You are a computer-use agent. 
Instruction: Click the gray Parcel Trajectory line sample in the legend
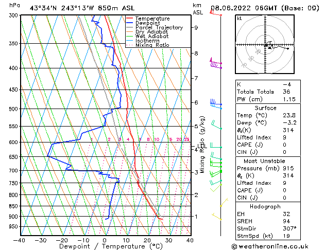coord(130,27)
